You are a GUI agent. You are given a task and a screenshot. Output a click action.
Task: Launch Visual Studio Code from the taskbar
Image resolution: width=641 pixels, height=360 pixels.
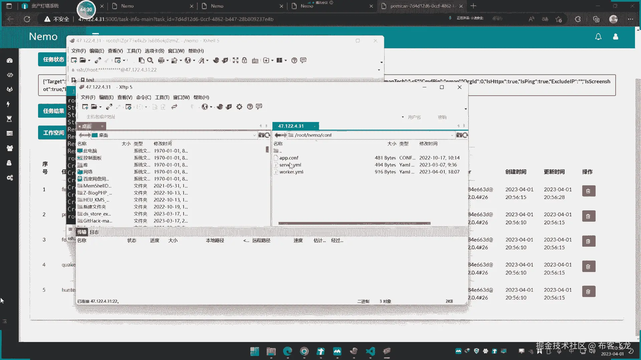tap(370, 351)
